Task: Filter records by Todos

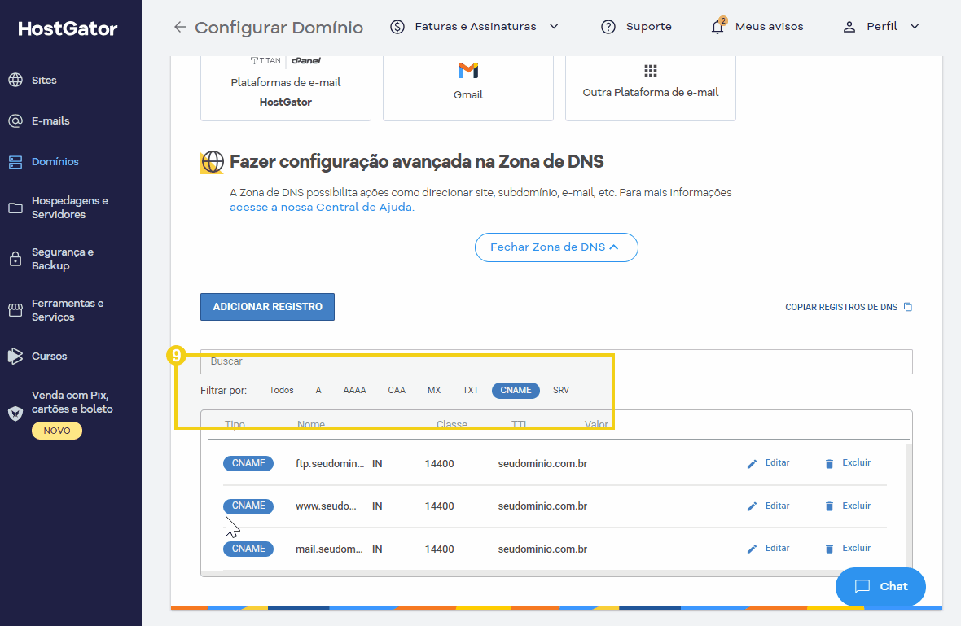Action: point(281,390)
